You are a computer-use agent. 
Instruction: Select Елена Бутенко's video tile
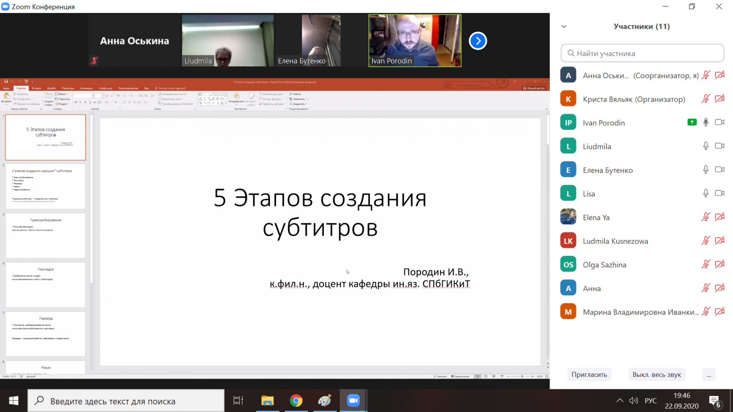click(x=321, y=41)
